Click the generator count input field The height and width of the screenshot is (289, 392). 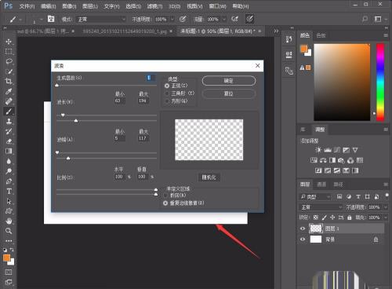[151, 78]
